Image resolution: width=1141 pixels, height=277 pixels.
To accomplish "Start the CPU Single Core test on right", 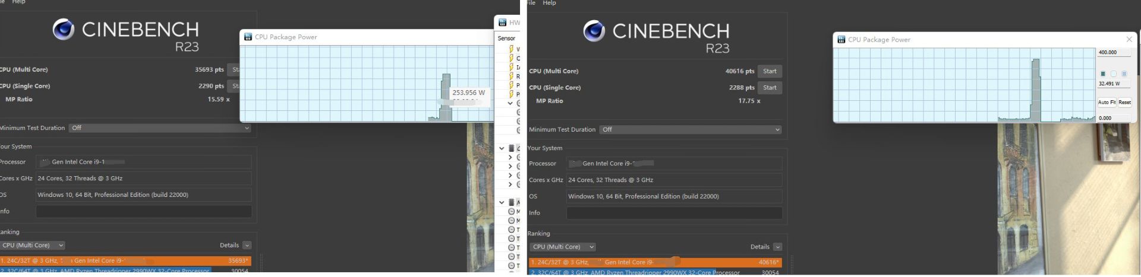I will (x=770, y=88).
